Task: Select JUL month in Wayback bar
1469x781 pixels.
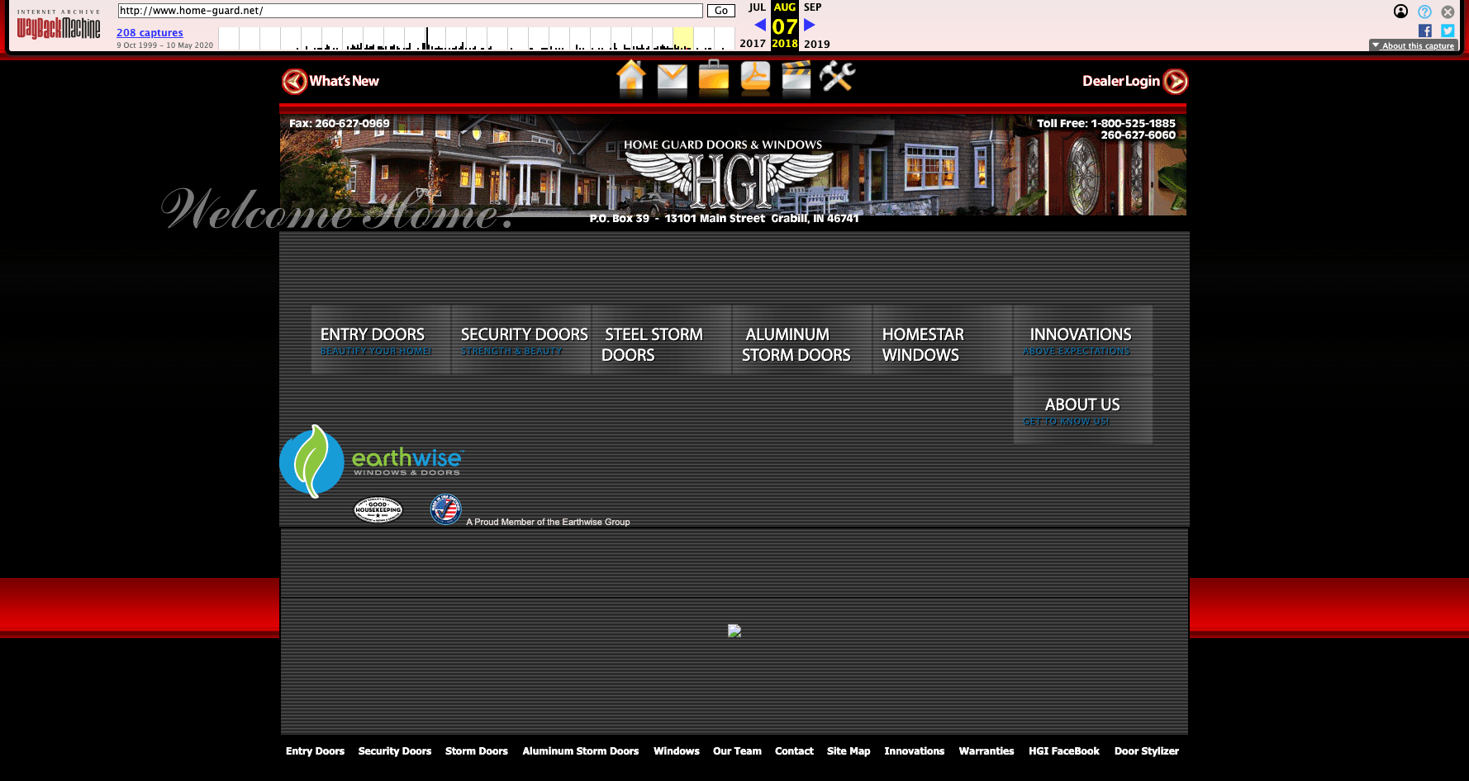Action: [x=757, y=7]
